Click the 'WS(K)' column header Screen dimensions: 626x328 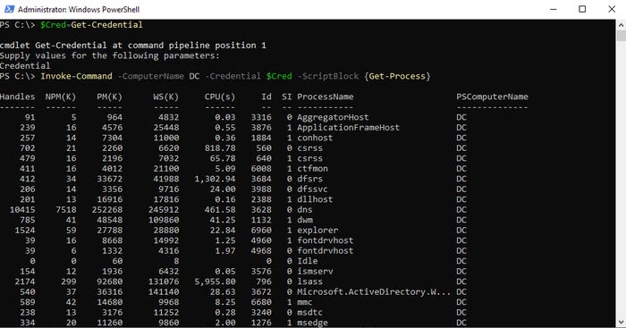[166, 97]
